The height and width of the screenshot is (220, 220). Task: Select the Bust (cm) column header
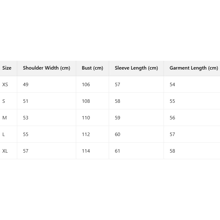[92, 68]
